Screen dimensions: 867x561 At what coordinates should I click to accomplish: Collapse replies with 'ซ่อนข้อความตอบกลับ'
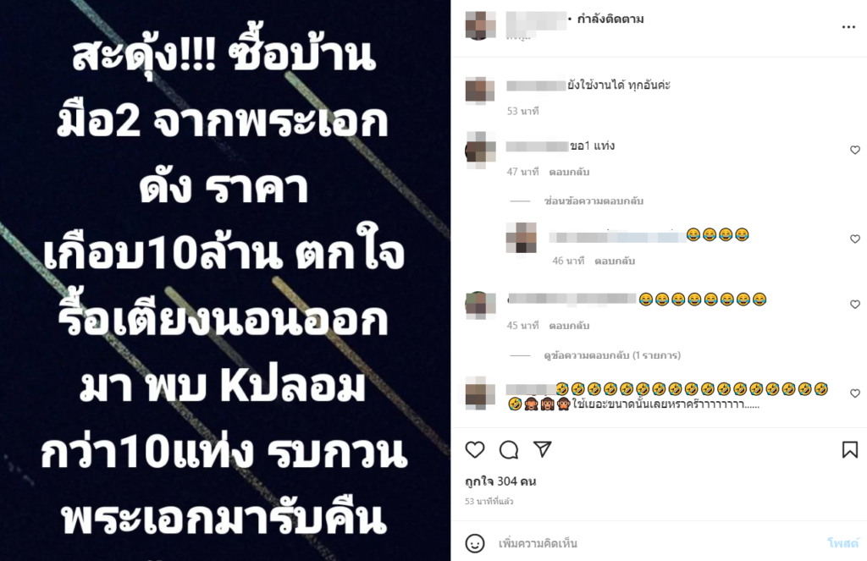[x=594, y=201]
